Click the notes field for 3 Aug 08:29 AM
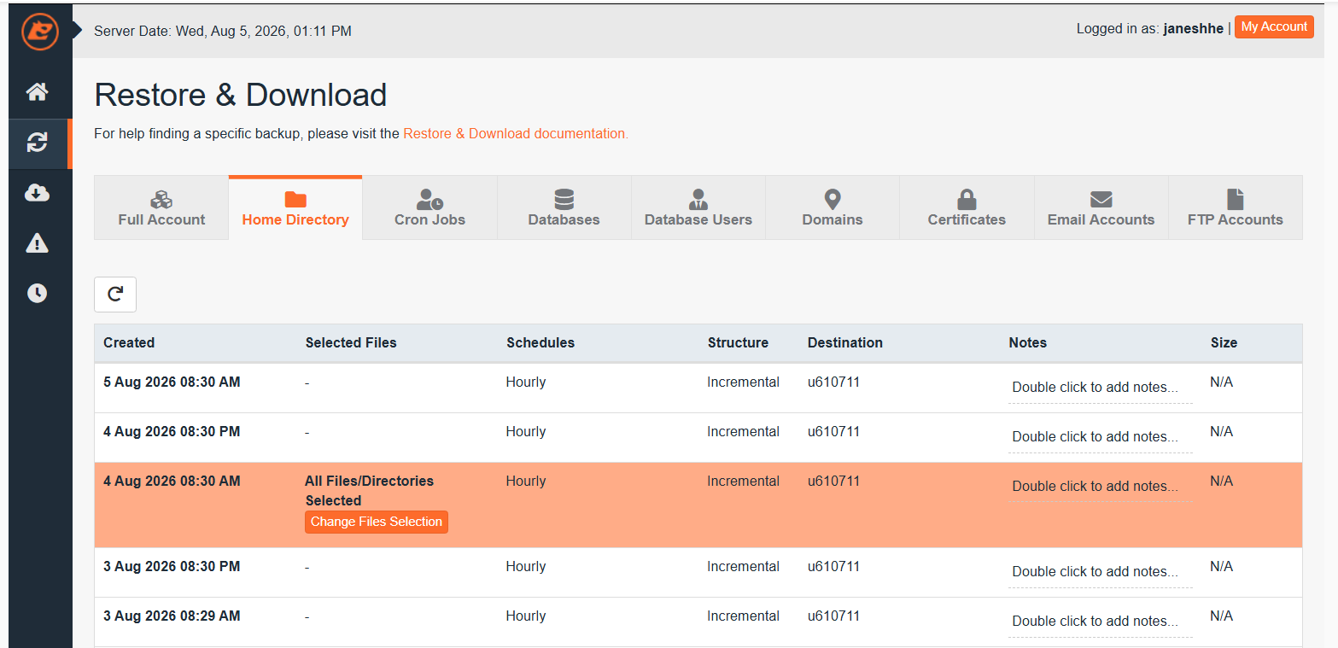1338x648 pixels. point(1101,622)
